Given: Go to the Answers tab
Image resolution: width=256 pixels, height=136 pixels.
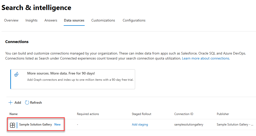Looking at the screenshot, I should tap(51, 20).
